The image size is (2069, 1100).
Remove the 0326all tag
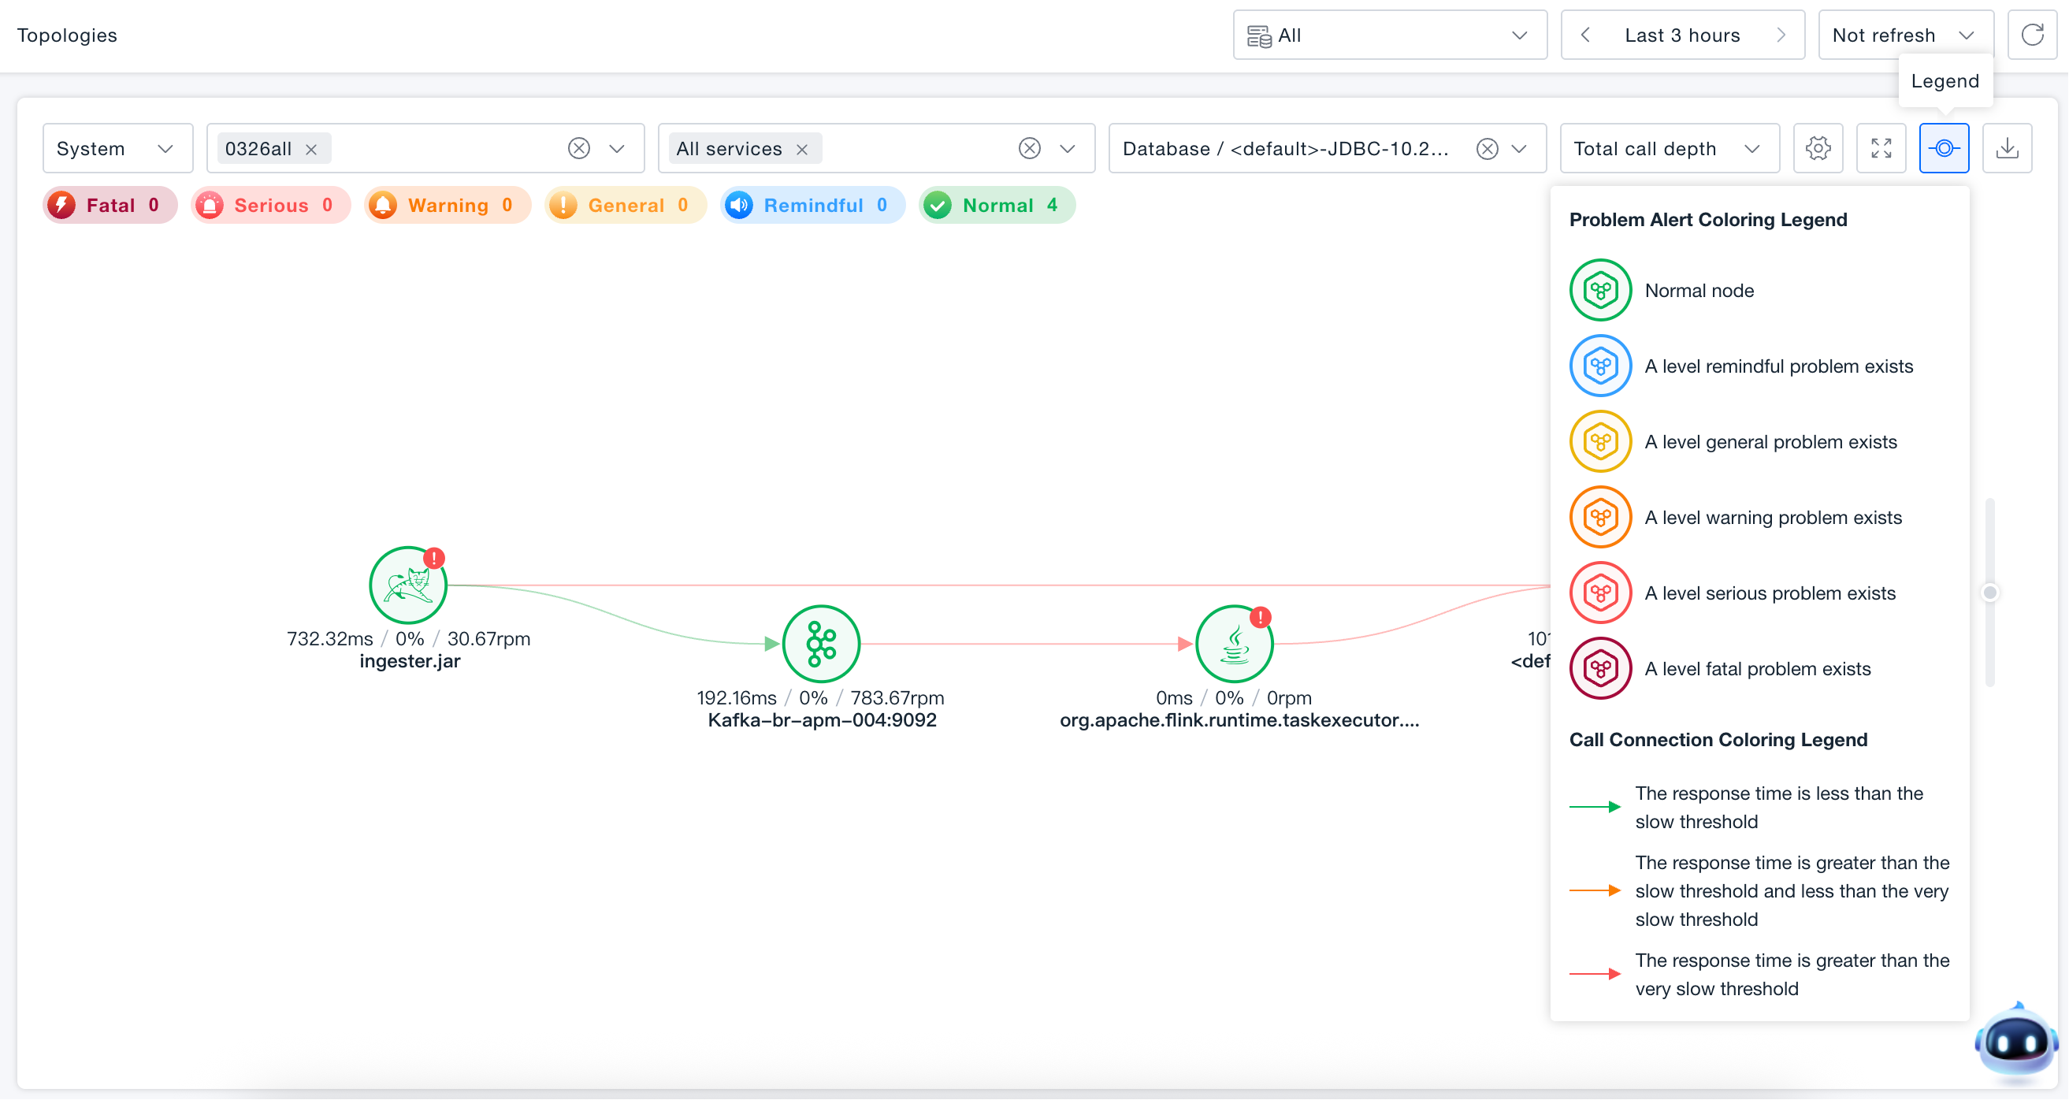(312, 150)
